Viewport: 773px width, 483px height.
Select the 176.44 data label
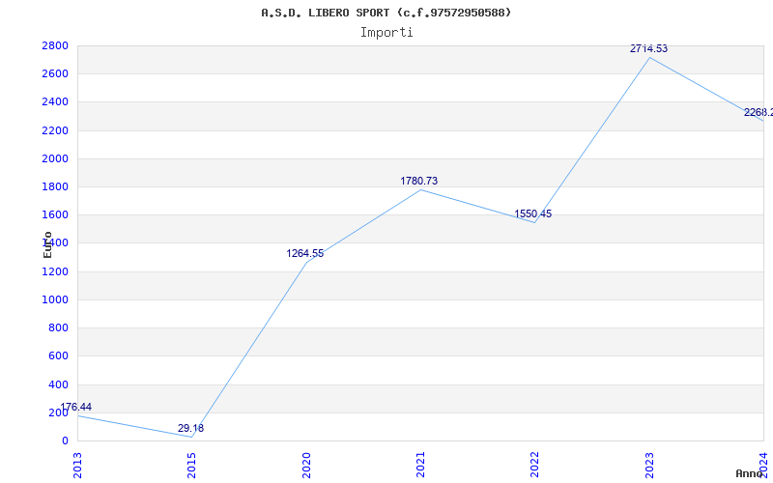76,407
